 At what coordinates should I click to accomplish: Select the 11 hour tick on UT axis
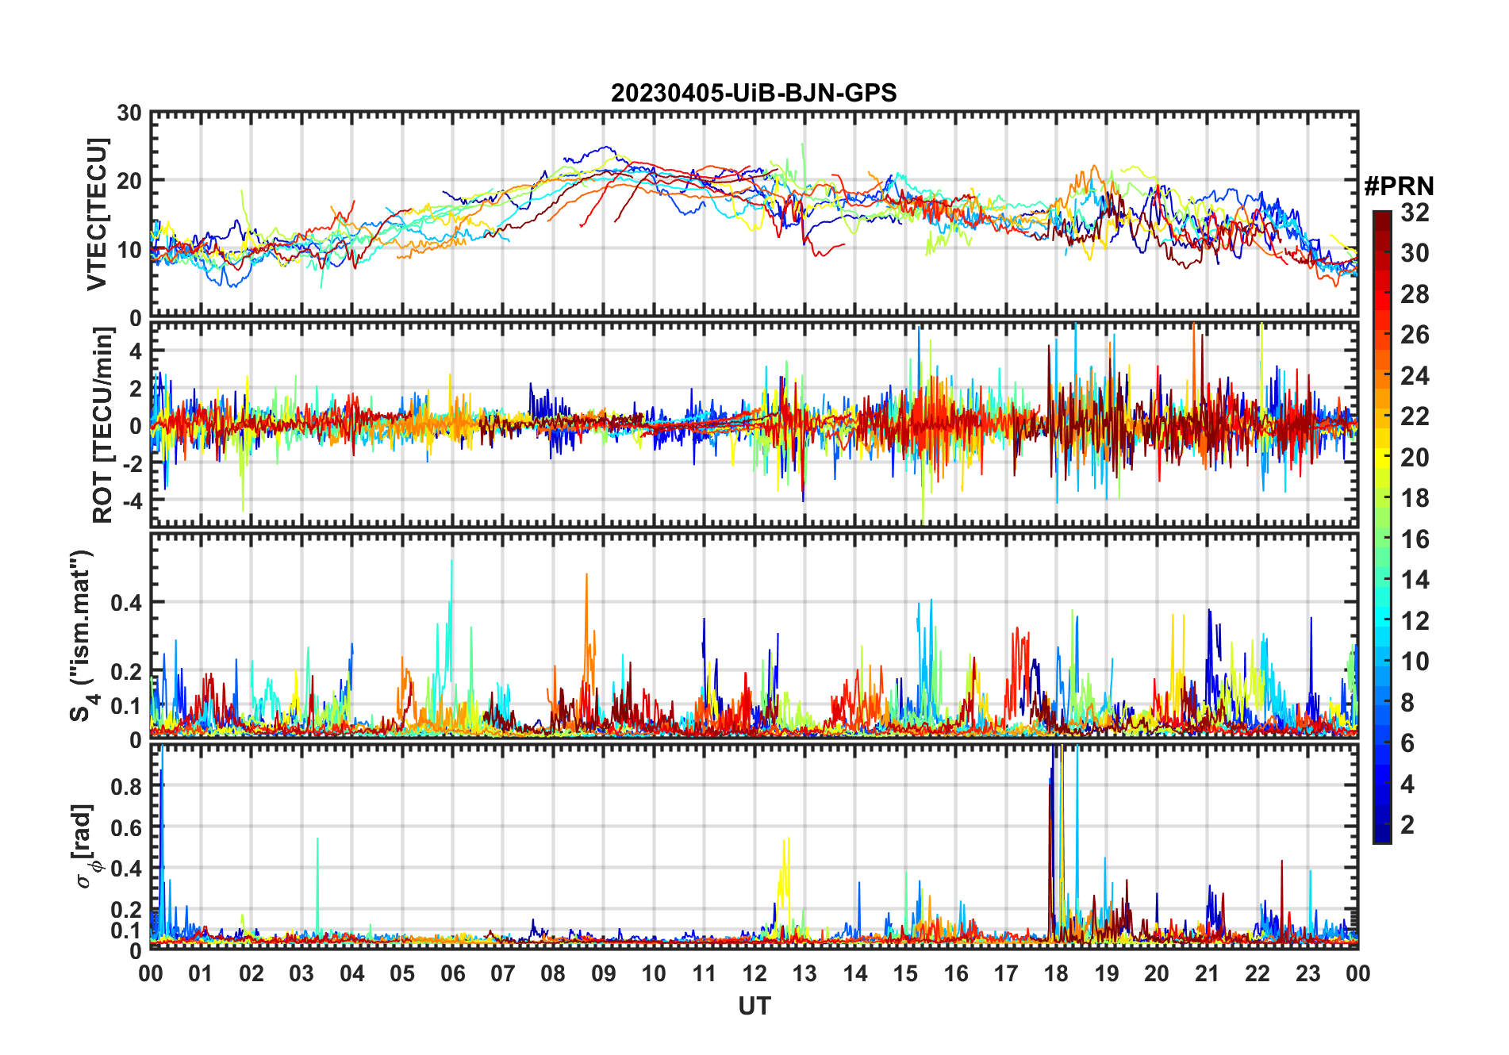click(704, 973)
